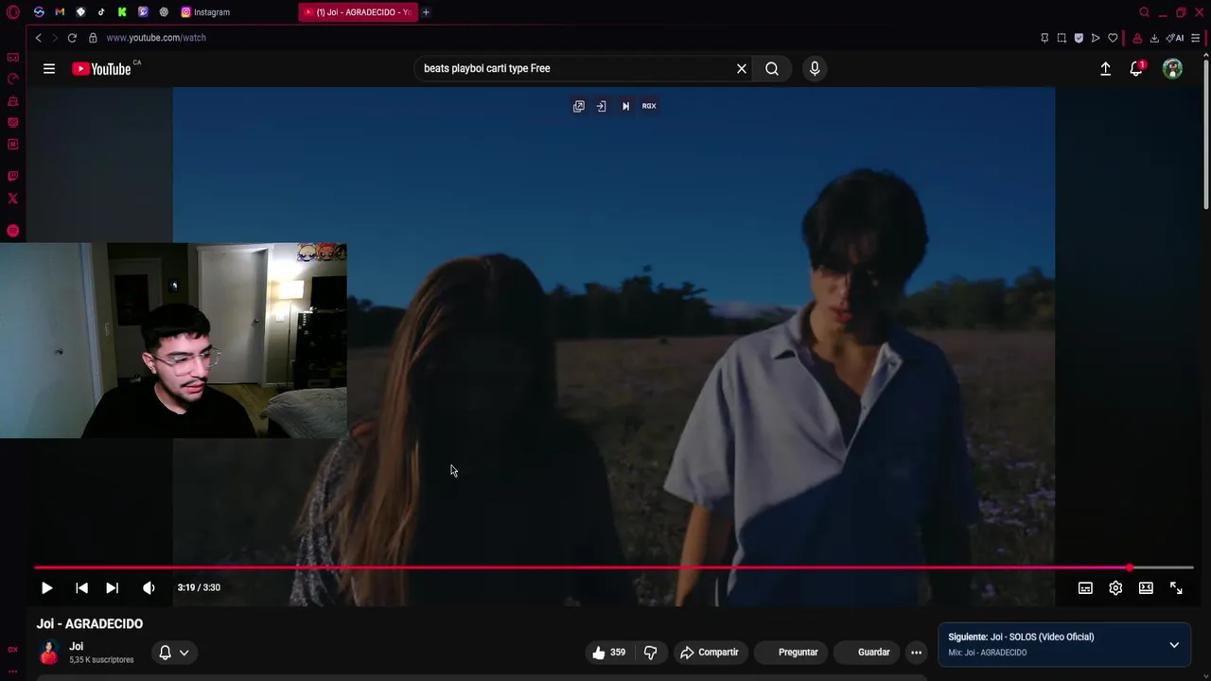The height and width of the screenshot is (681, 1211).
Task: Pop out video overlay button
Action: pos(579,106)
